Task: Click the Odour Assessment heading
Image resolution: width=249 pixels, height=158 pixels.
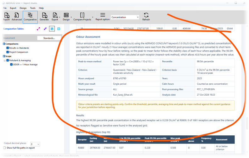Action: [x=88, y=37]
